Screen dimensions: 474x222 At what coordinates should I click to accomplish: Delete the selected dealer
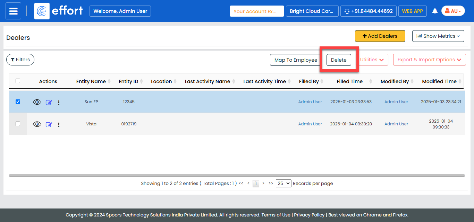[339, 60]
